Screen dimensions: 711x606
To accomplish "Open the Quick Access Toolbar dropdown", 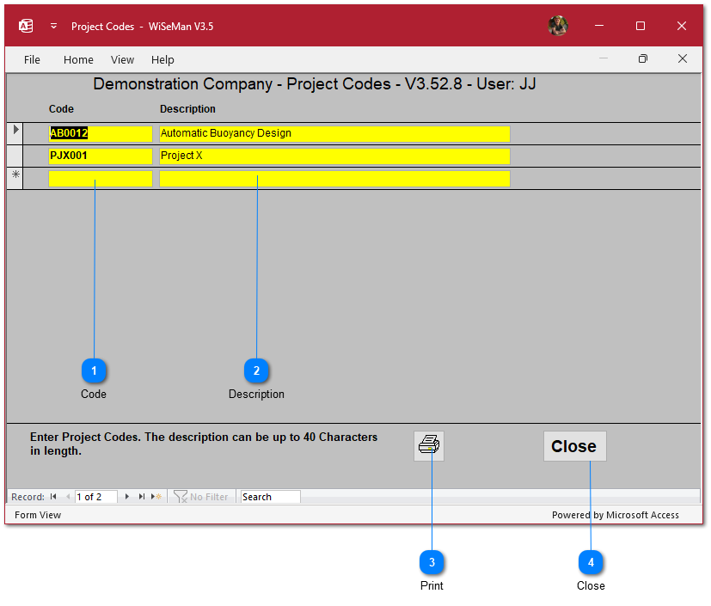I will coord(53,26).
